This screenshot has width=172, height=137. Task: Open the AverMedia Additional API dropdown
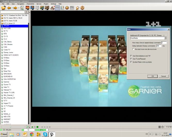[x=165, y=38]
